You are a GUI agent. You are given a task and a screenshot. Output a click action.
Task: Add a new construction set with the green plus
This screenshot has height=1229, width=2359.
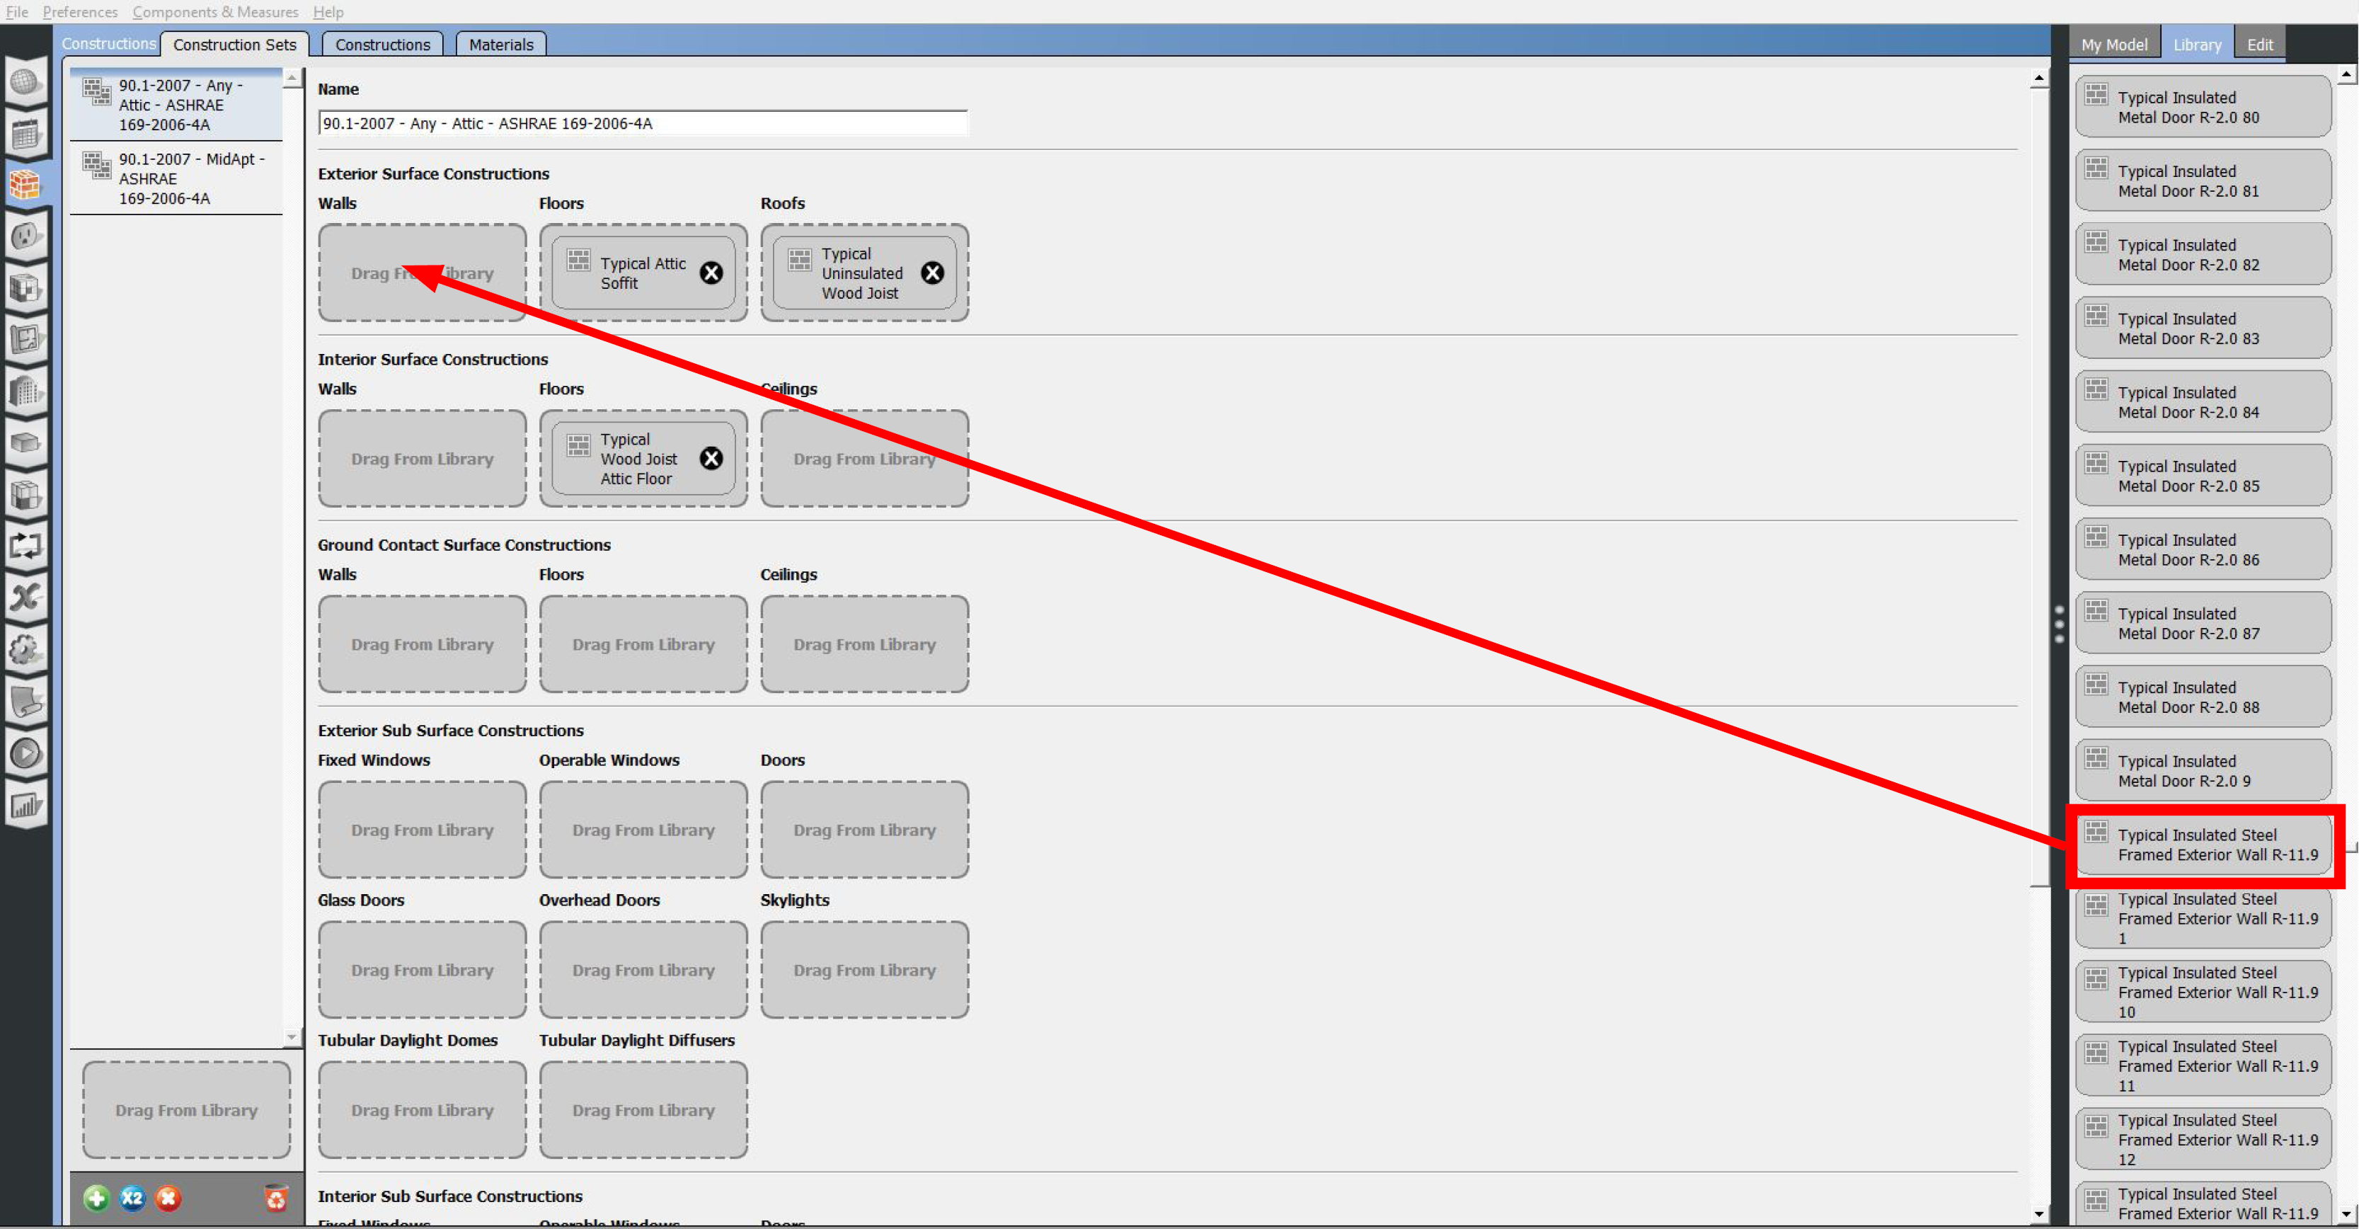coord(96,1198)
